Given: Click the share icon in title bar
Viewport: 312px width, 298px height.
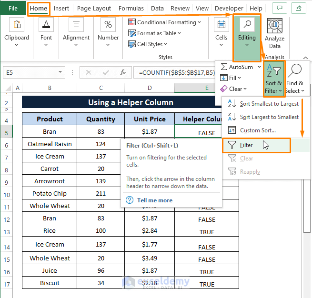Looking at the screenshot, I should pos(298,8).
